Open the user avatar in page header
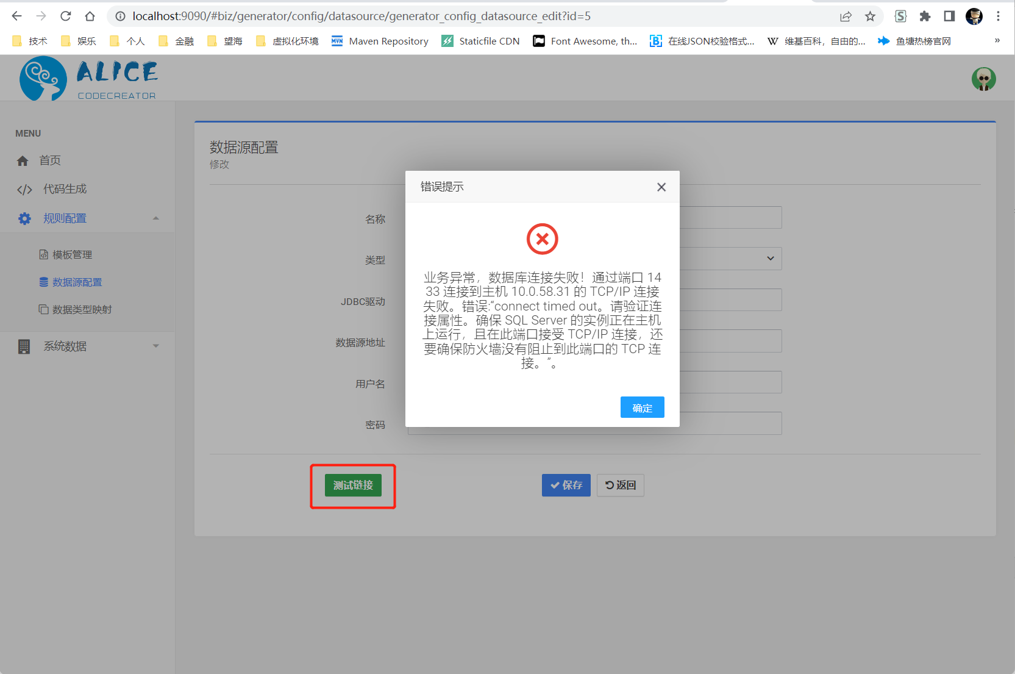Image resolution: width=1015 pixels, height=674 pixels. click(983, 79)
